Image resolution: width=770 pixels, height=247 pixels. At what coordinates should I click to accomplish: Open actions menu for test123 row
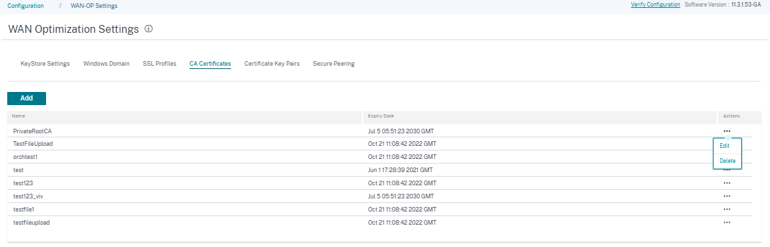tap(727, 183)
